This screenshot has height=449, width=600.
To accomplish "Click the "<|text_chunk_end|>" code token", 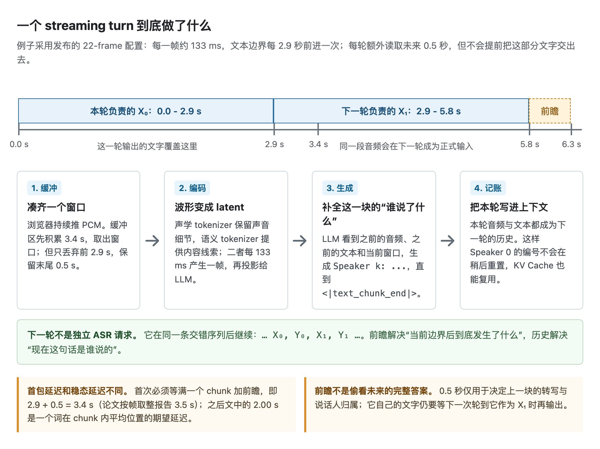I will coord(369,294).
